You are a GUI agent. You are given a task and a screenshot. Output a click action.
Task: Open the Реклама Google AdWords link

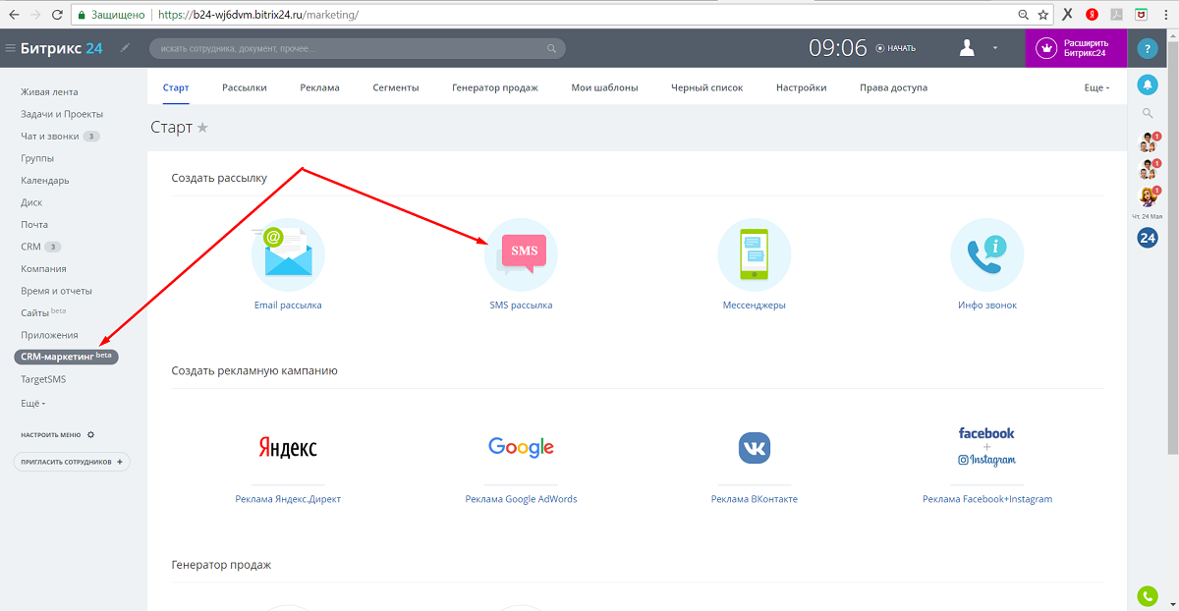point(521,499)
